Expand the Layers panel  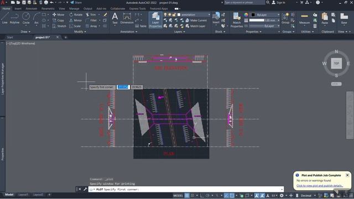click(179, 32)
